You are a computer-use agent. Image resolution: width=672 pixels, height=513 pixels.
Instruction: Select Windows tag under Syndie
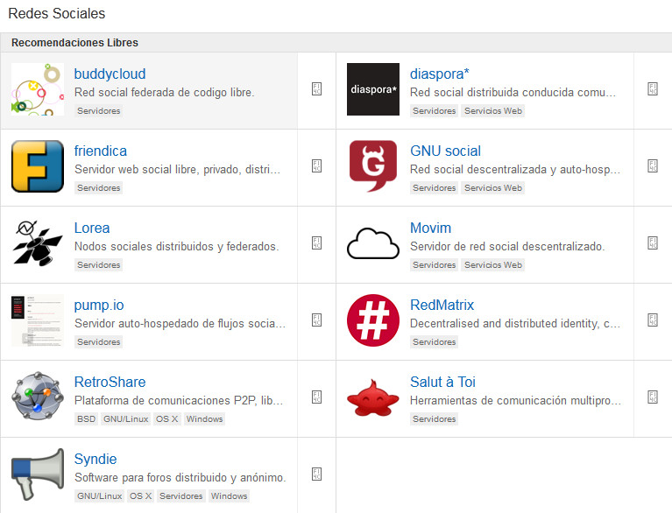[230, 496]
